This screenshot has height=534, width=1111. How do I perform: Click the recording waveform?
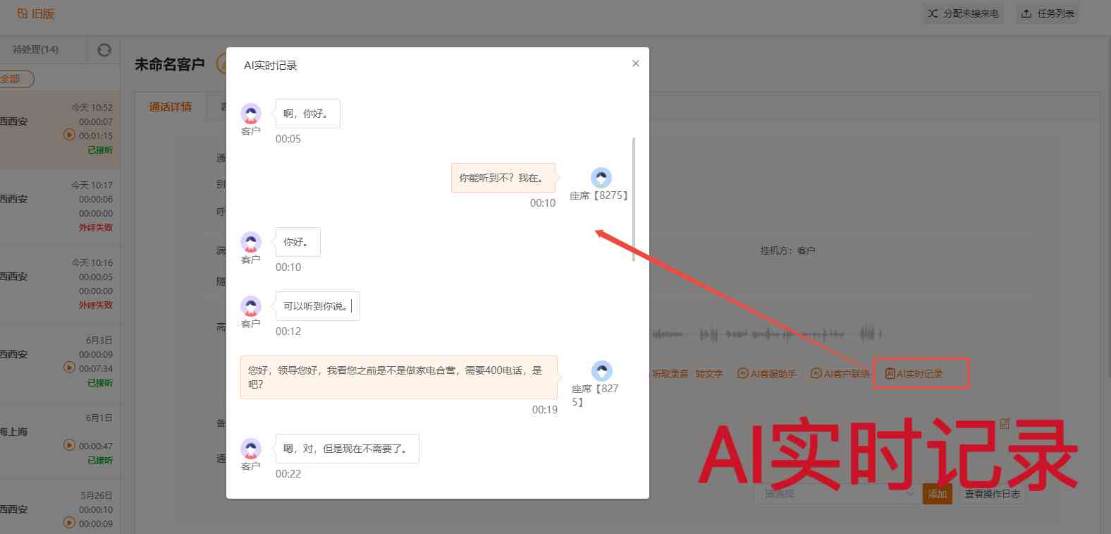[766, 334]
